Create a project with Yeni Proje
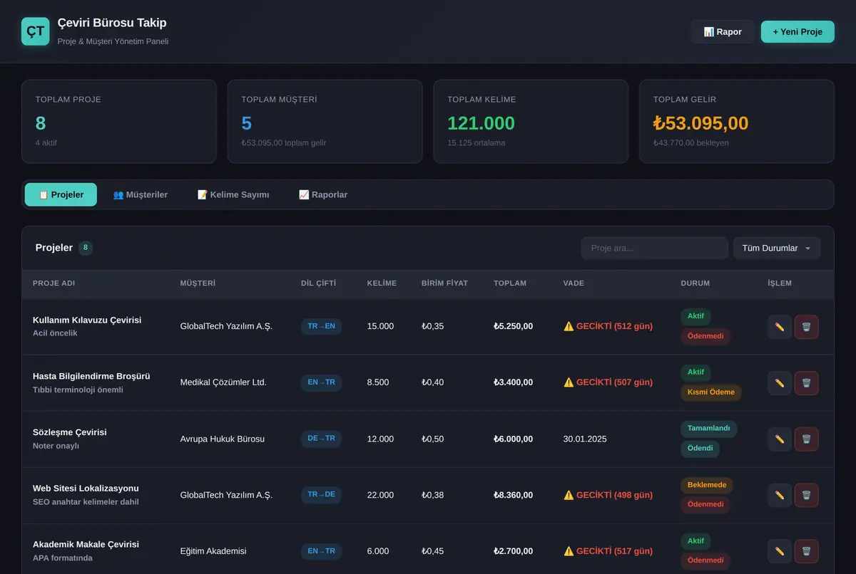 coord(798,31)
